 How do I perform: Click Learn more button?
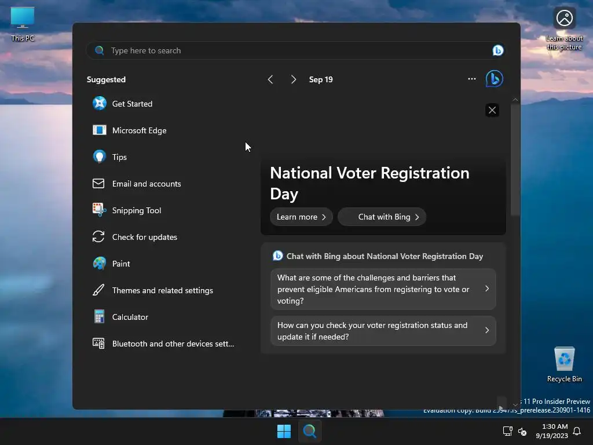coord(301,217)
